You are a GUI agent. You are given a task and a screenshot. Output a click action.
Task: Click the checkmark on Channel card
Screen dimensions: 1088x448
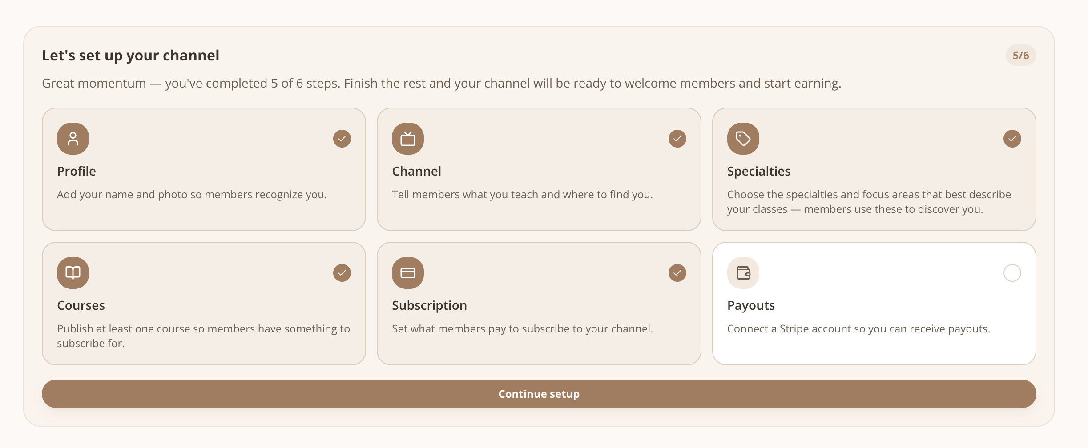677,139
